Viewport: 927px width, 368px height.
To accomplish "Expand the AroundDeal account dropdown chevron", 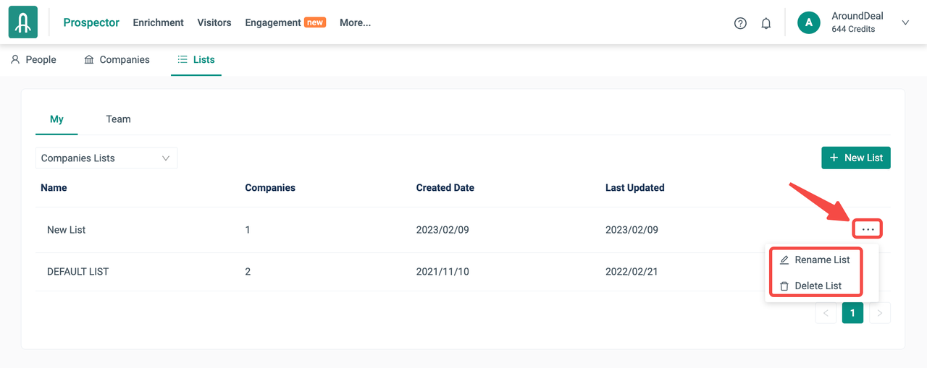I will pos(905,23).
